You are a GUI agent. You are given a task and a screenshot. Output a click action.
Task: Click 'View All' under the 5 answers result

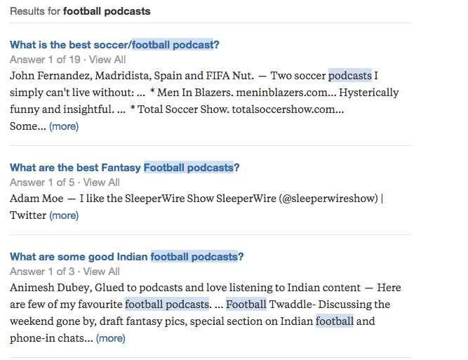click(102, 182)
